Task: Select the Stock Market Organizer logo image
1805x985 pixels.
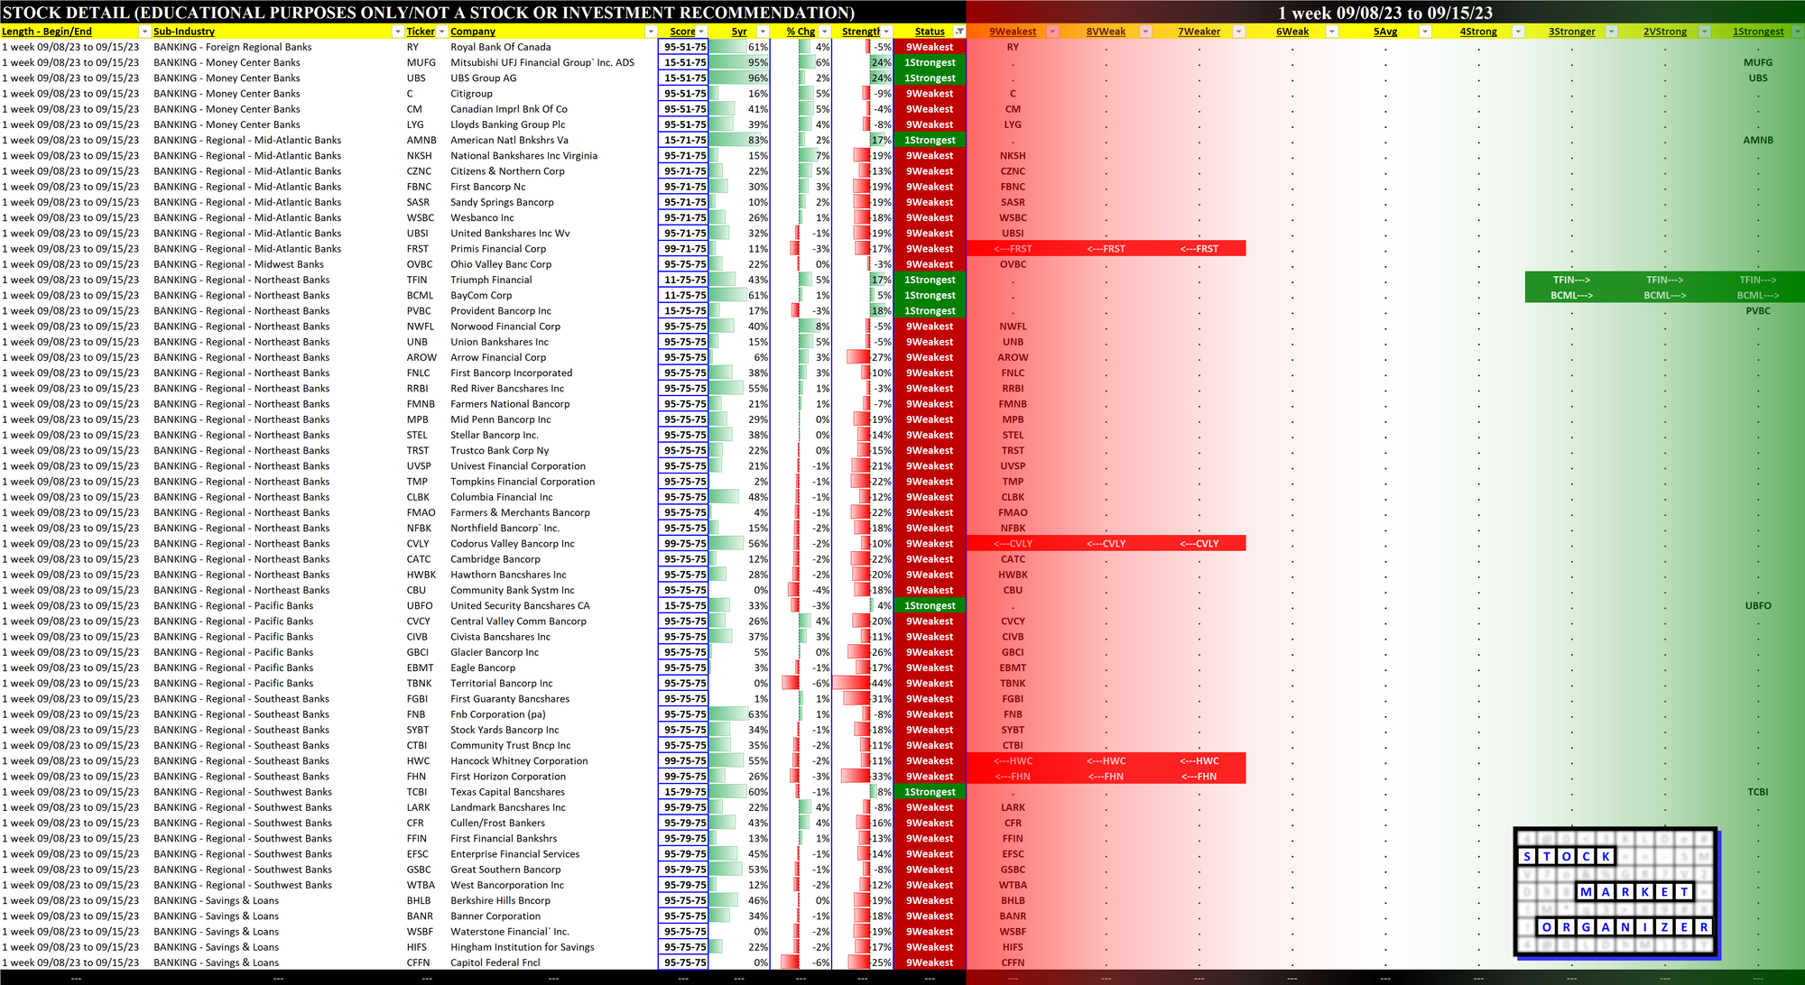Action: pyautogui.click(x=1615, y=891)
